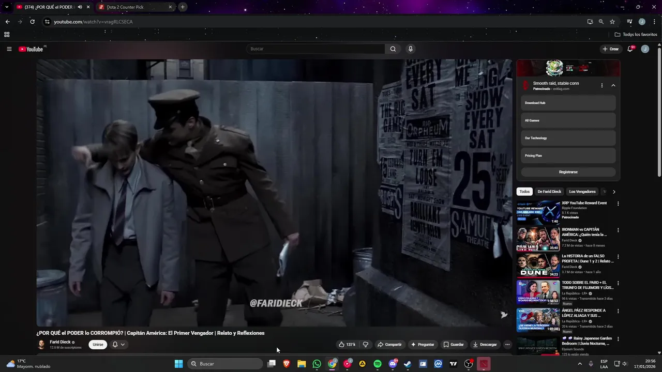Image resolution: width=662 pixels, height=372 pixels.
Task: Select the Todos filter chip
Action: [524, 192]
